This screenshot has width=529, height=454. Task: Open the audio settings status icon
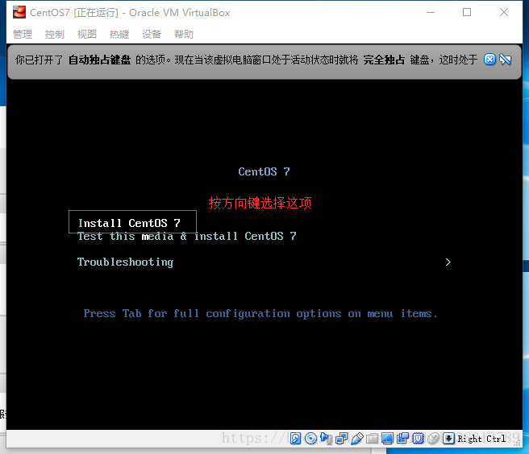[x=327, y=438]
